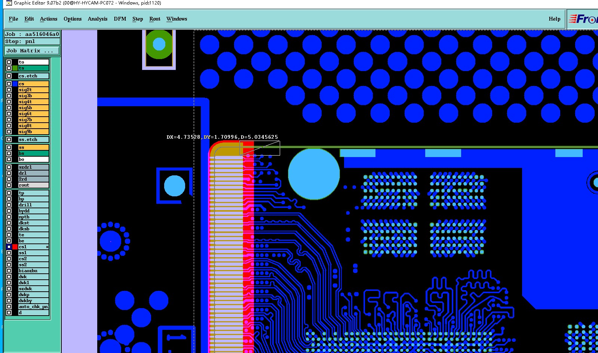Toggle the checkbox for layer drl
Screen dimensions: 598x353
(x=9, y=173)
